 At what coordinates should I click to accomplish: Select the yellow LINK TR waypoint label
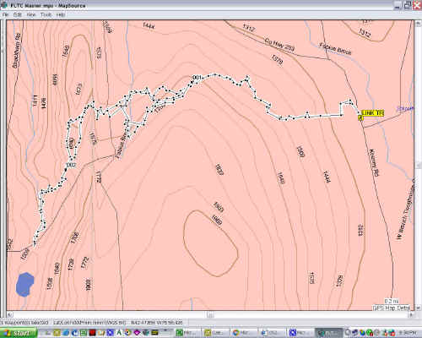372,113
